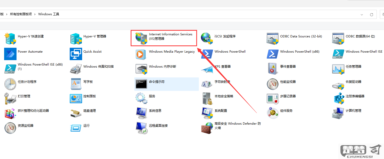Select the 运行 icon
The image size is (384, 159).
[76, 128]
